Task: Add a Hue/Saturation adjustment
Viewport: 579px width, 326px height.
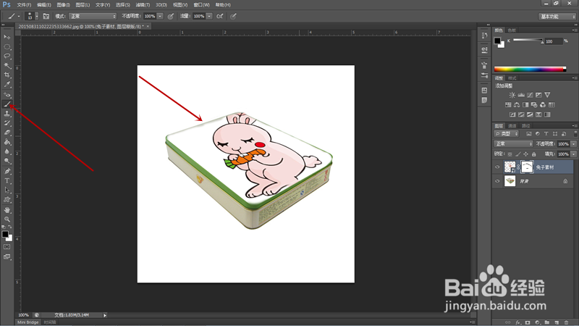Action: pyautogui.click(x=508, y=105)
